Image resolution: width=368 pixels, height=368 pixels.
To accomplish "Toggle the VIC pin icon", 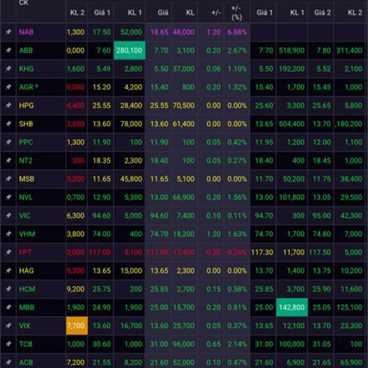I will (x=9, y=215).
